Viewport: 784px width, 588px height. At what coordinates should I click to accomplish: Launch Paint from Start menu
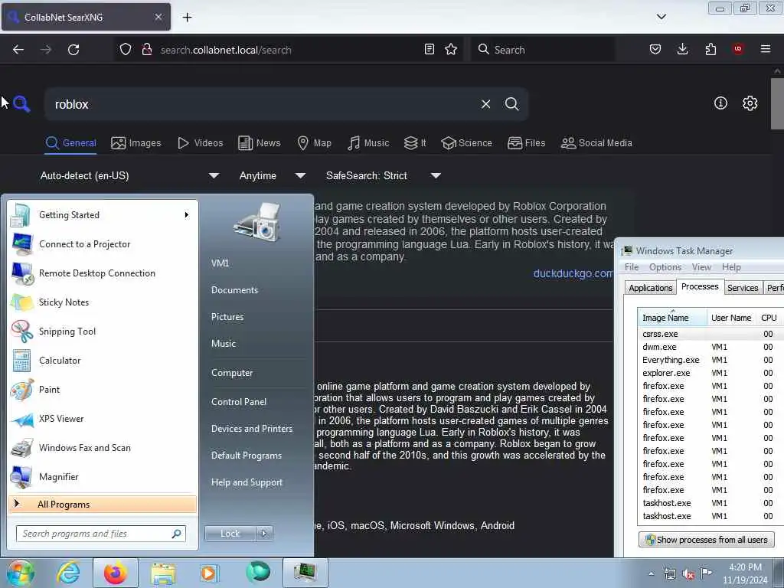tap(103, 390)
